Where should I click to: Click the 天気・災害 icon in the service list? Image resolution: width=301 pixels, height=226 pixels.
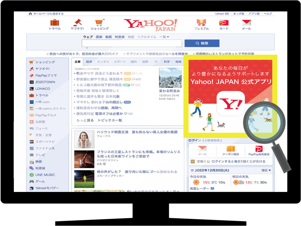(x=32, y=135)
